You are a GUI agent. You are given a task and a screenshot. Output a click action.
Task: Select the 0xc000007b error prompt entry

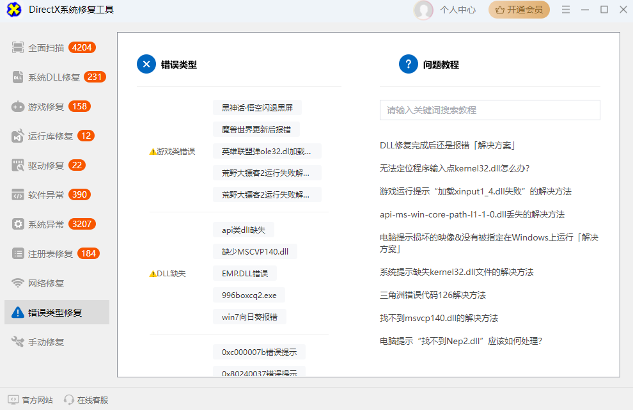pos(258,351)
